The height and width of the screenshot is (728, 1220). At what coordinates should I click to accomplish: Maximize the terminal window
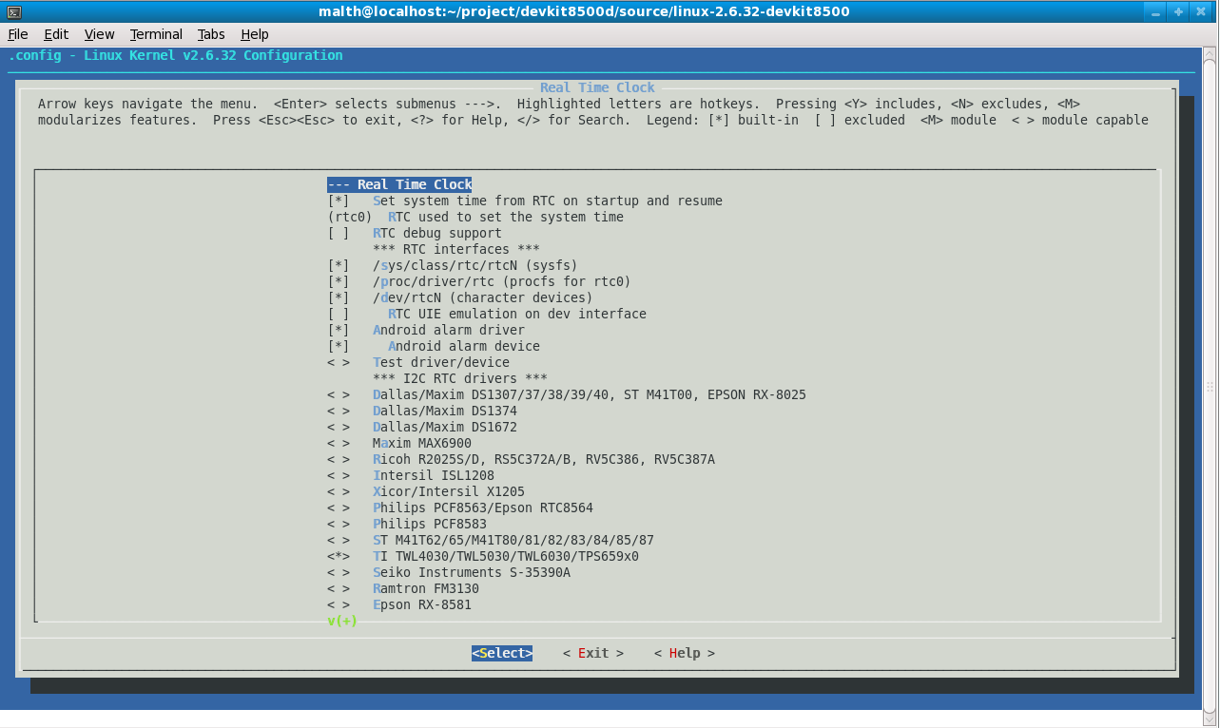click(x=1178, y=11)
